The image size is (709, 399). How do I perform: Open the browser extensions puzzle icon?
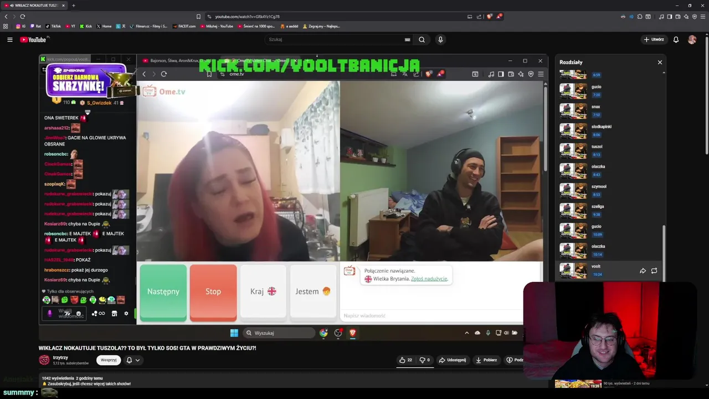[x=640, y=17]
